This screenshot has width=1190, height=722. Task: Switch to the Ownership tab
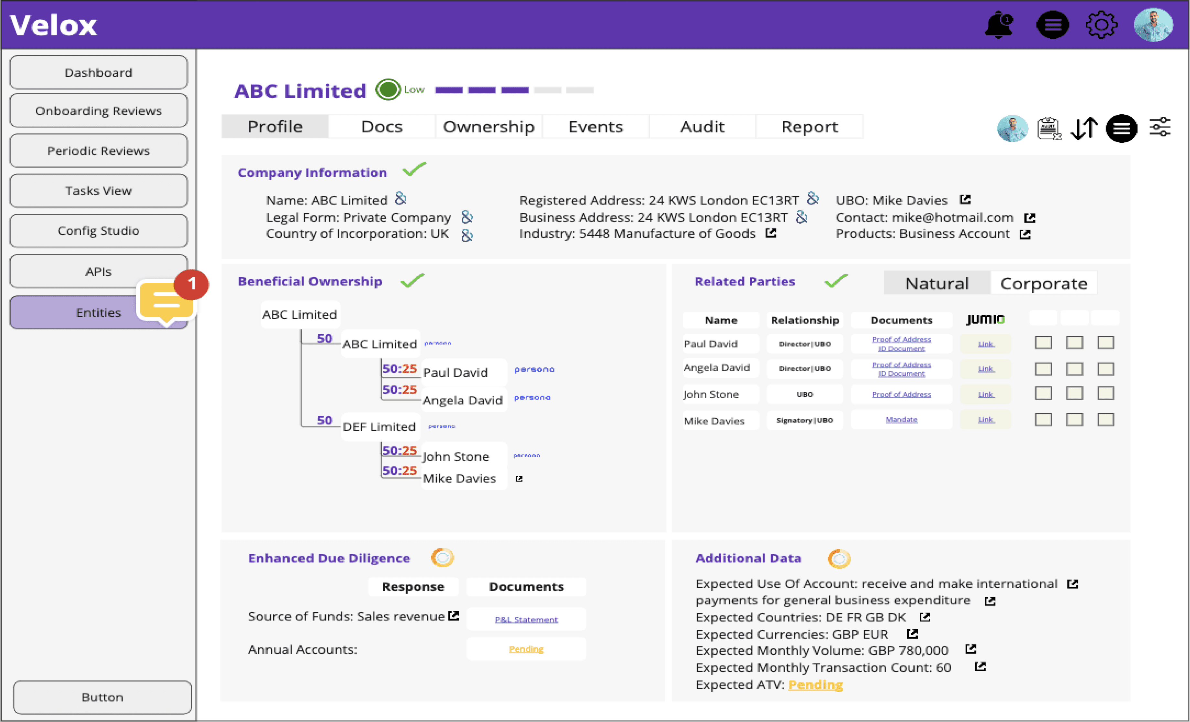pos(489,127)
